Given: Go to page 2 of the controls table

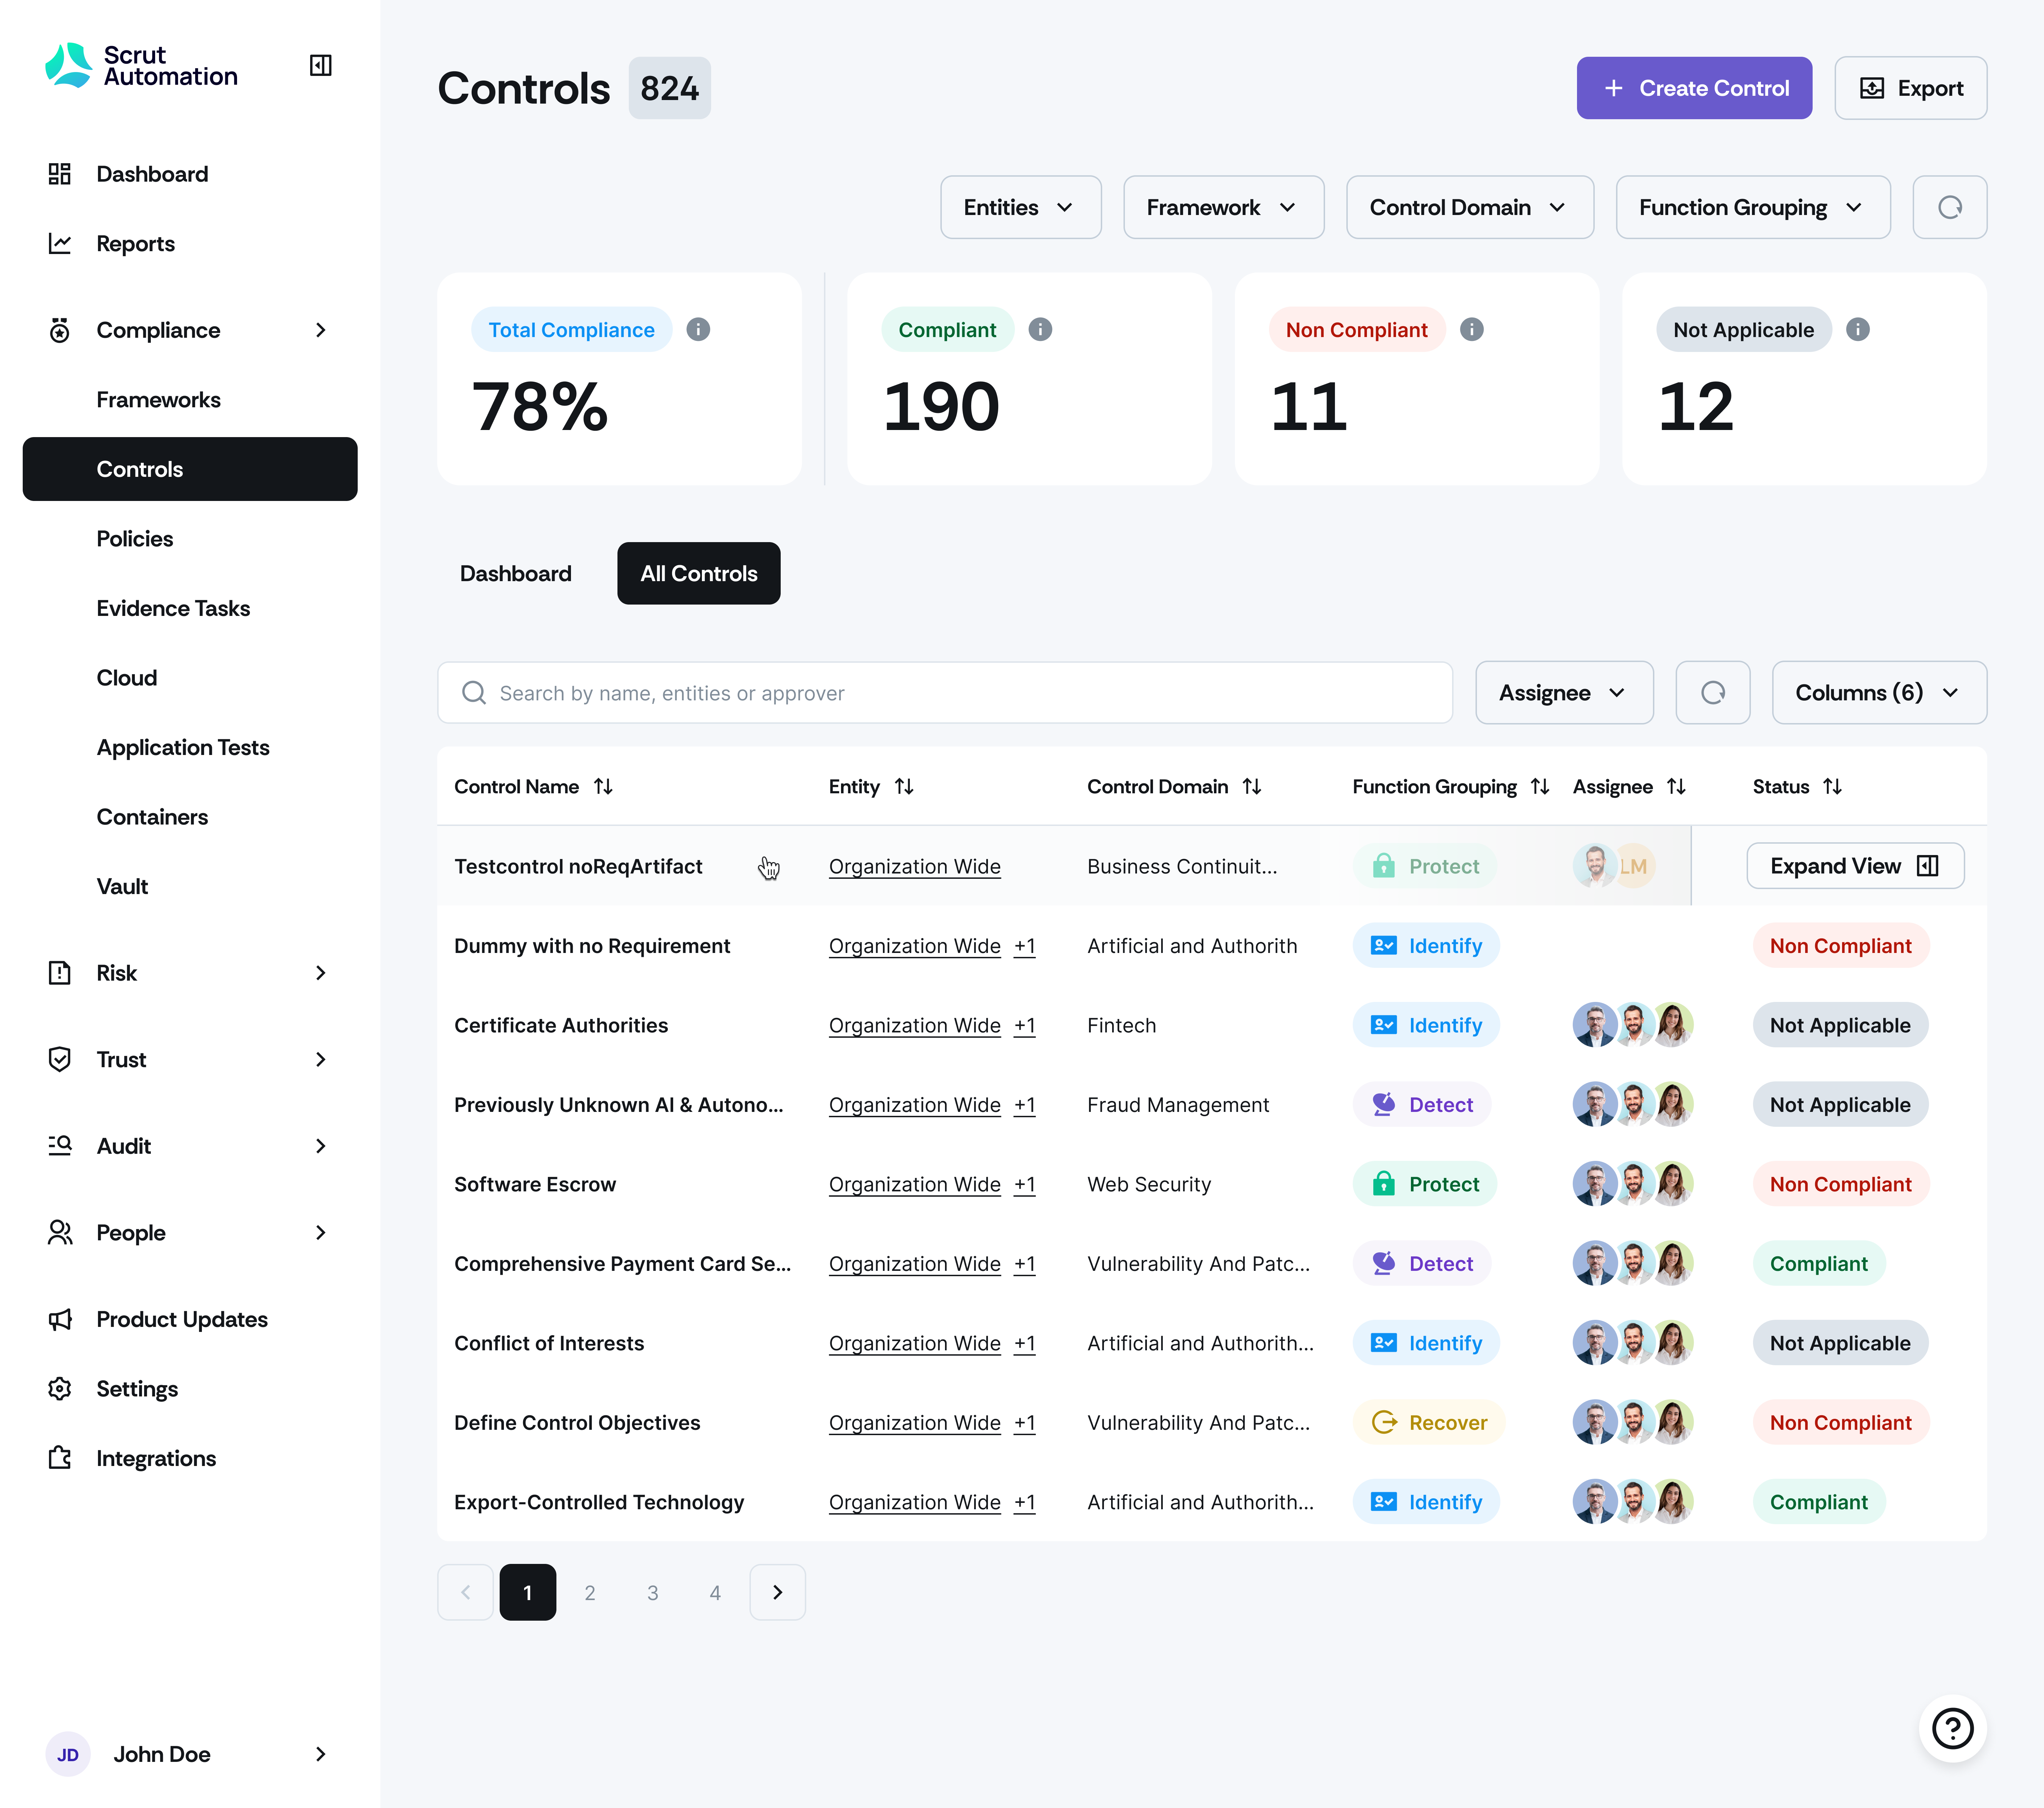Looking at the screenshot, I should pyautogui.click(x=590, y=1592).
